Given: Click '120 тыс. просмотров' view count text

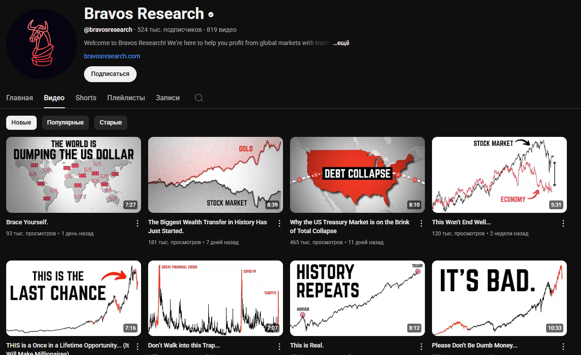Looking at the screenshot, I should [x=458, y=233].
